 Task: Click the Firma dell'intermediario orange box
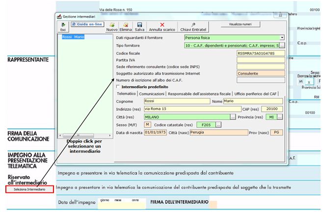point(213,205)
